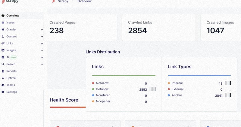Viewport: 241px width, 127px height.
Task: Go to Uptime page
Action: pyautogui.click(x=11, y=78)
